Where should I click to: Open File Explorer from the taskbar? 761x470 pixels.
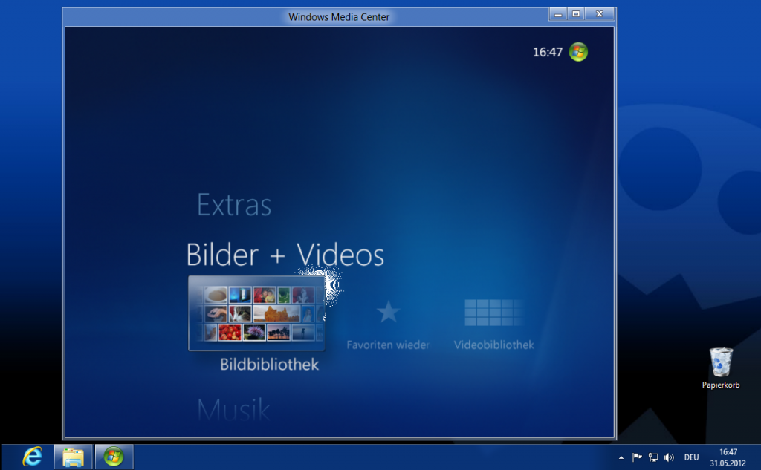(x=71, y=456)
